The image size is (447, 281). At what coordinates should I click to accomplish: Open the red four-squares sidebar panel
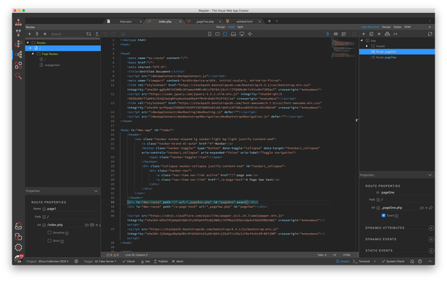click(19, 66)
